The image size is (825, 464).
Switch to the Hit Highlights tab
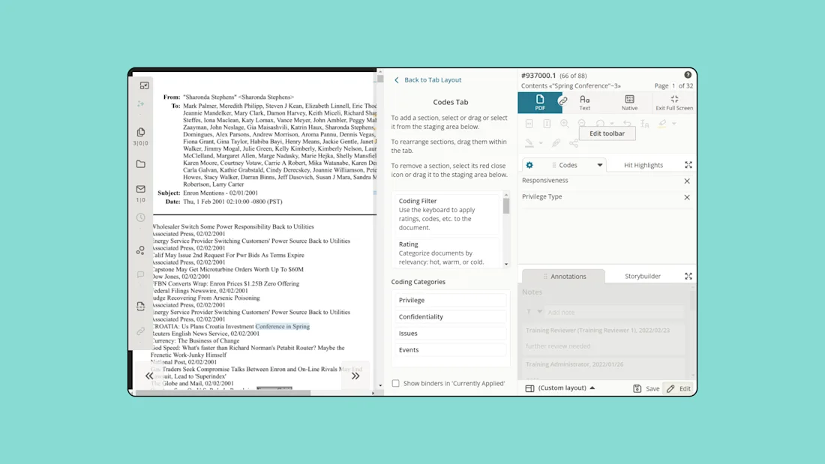pyautogui.click(x=643, y=165)
